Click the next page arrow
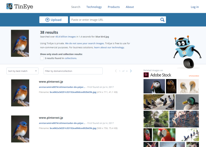Image resolution: width=206 pixels, height=147 pixels. 131,71
